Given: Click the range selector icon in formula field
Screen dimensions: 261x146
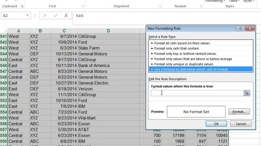Looking at the screenshot, I should coord(247,93).
